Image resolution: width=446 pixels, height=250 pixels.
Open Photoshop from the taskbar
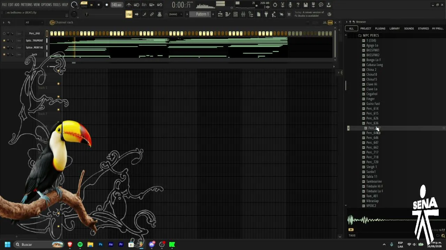pos(101,244)
